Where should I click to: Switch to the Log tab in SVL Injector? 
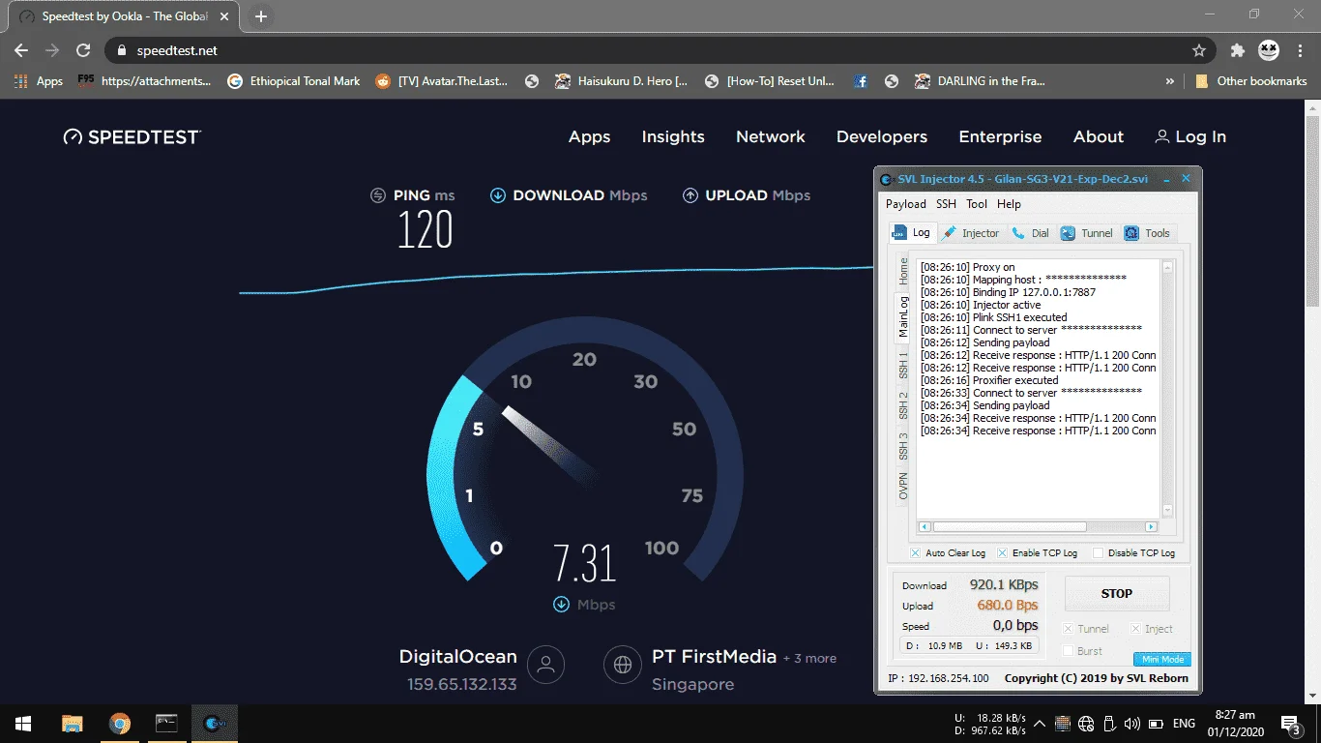pos(912,232)
